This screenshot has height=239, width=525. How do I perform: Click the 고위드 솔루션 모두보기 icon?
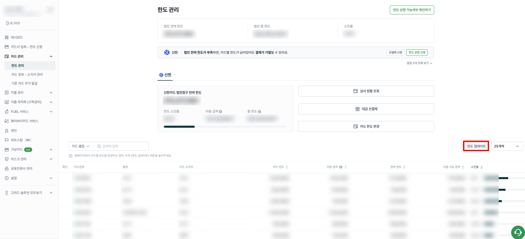(7, 193)
